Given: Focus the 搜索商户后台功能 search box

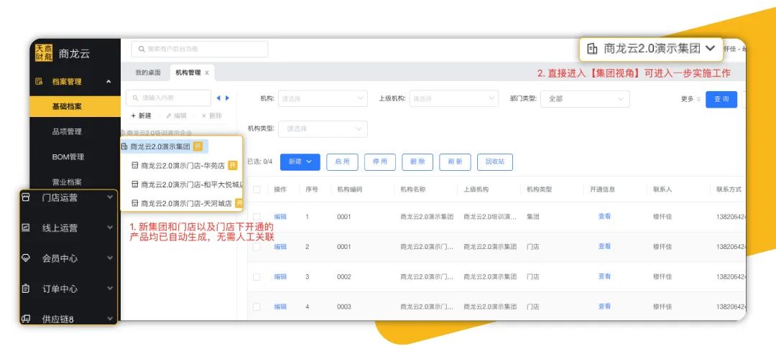Looking at the screenshot, I should pyautogui.click(x=200, y=49).
